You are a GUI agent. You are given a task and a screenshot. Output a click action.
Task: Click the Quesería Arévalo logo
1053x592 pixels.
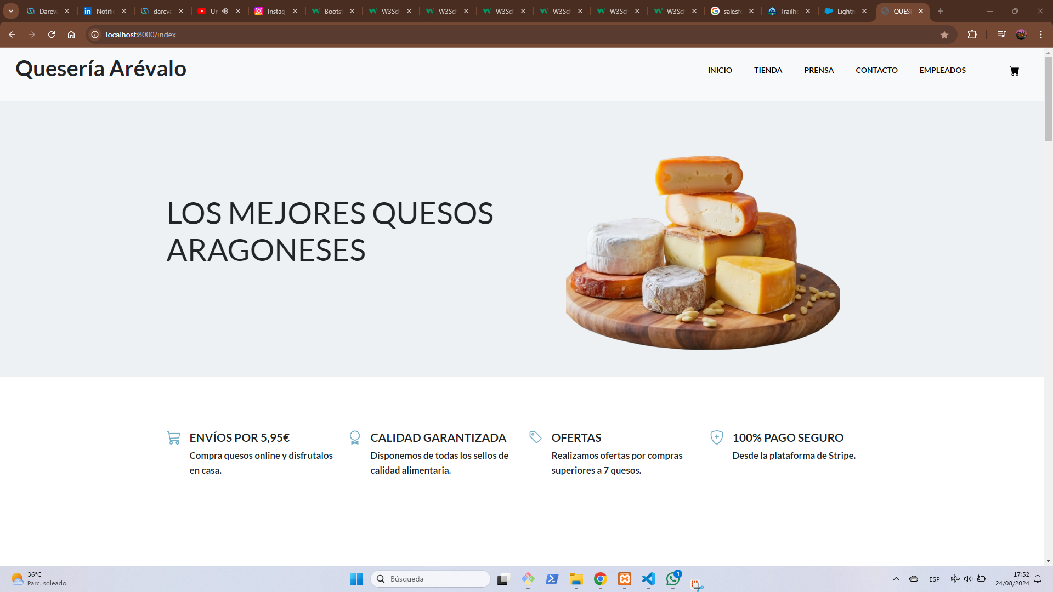(101, 69)
